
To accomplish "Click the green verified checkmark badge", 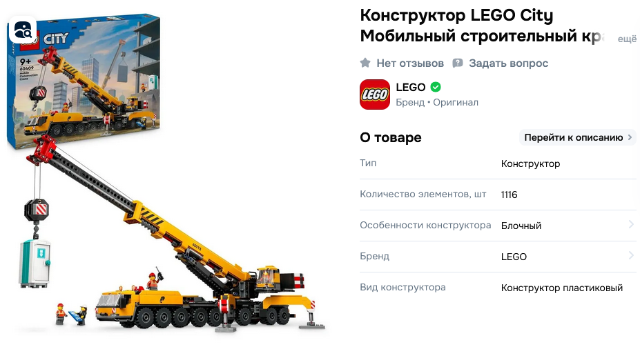I will [436, 87].
